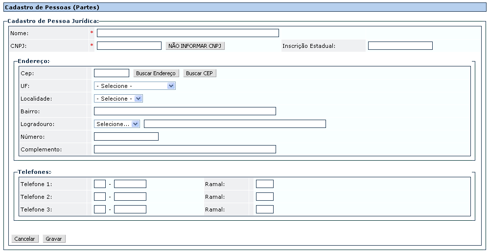Open the UF dropdown
Image resolution: width=489 pixels, height=252 pixels.
click(x=135, y=86)
